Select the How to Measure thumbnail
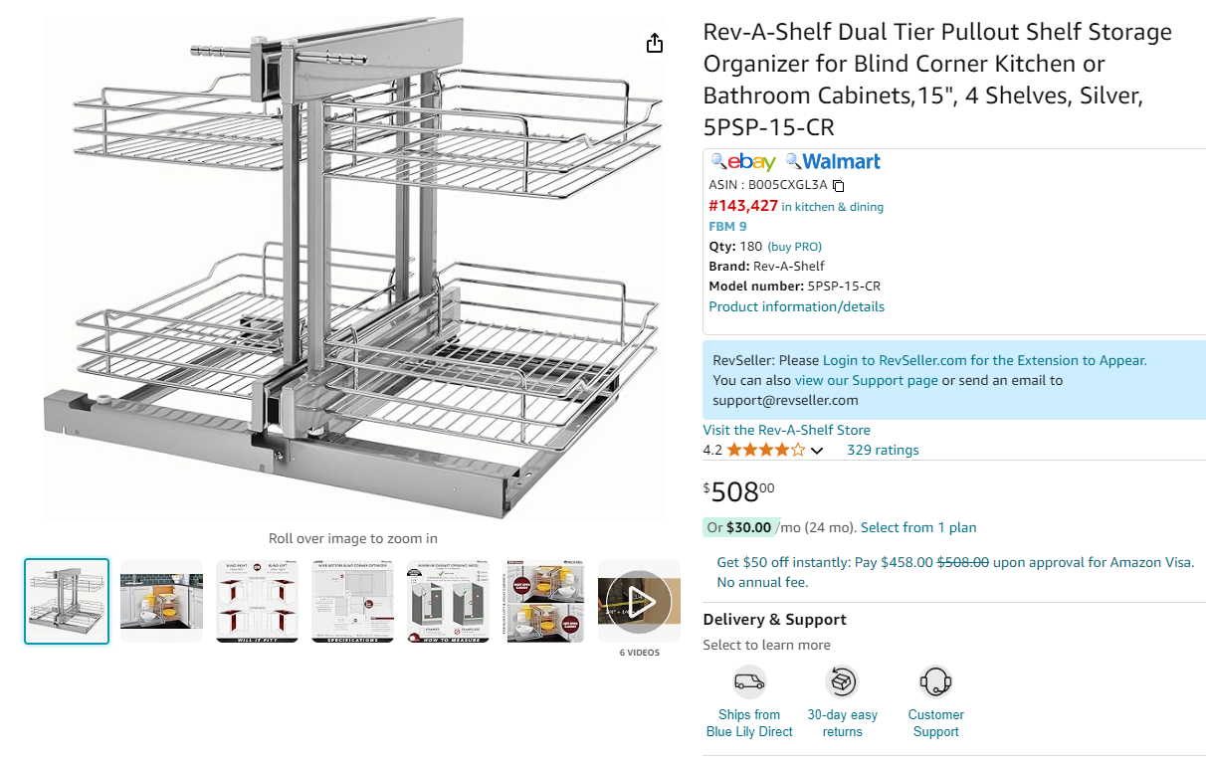Viewport: 1206px width, 766px height. 448,601
